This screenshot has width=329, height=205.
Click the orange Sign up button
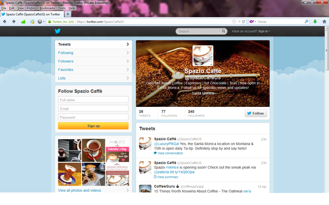click(x=93, y=126)
